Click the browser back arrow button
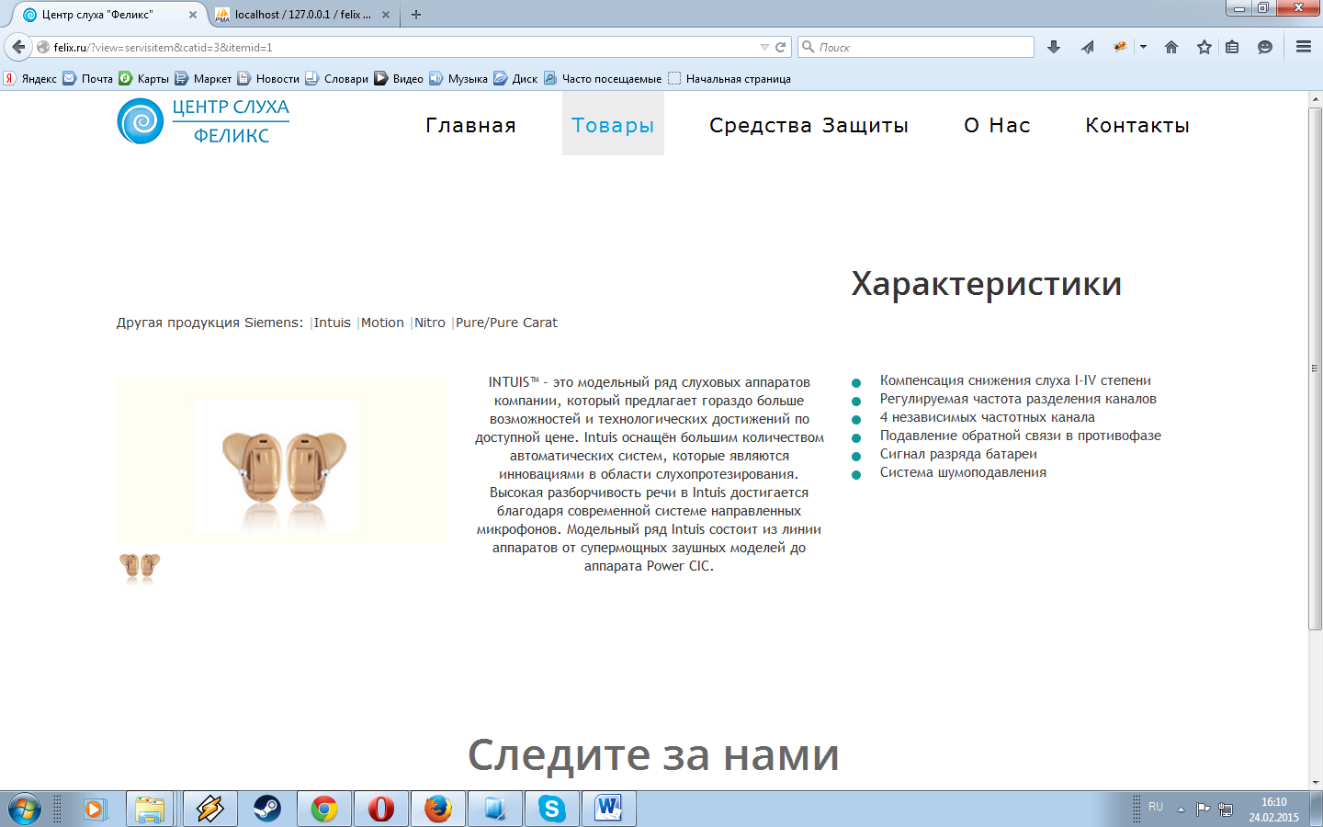 click(x=18, y=47)
